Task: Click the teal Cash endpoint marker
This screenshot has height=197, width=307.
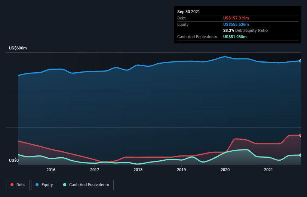Action: [301, 155]
